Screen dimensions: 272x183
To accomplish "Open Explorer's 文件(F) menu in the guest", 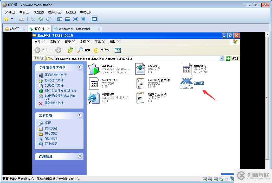I will pyautogui.click(x=40, y=42).
